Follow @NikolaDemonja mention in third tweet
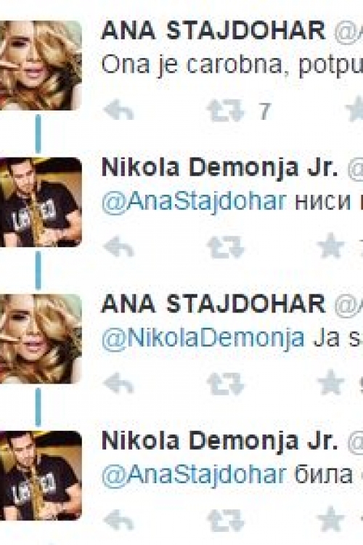 203,339
